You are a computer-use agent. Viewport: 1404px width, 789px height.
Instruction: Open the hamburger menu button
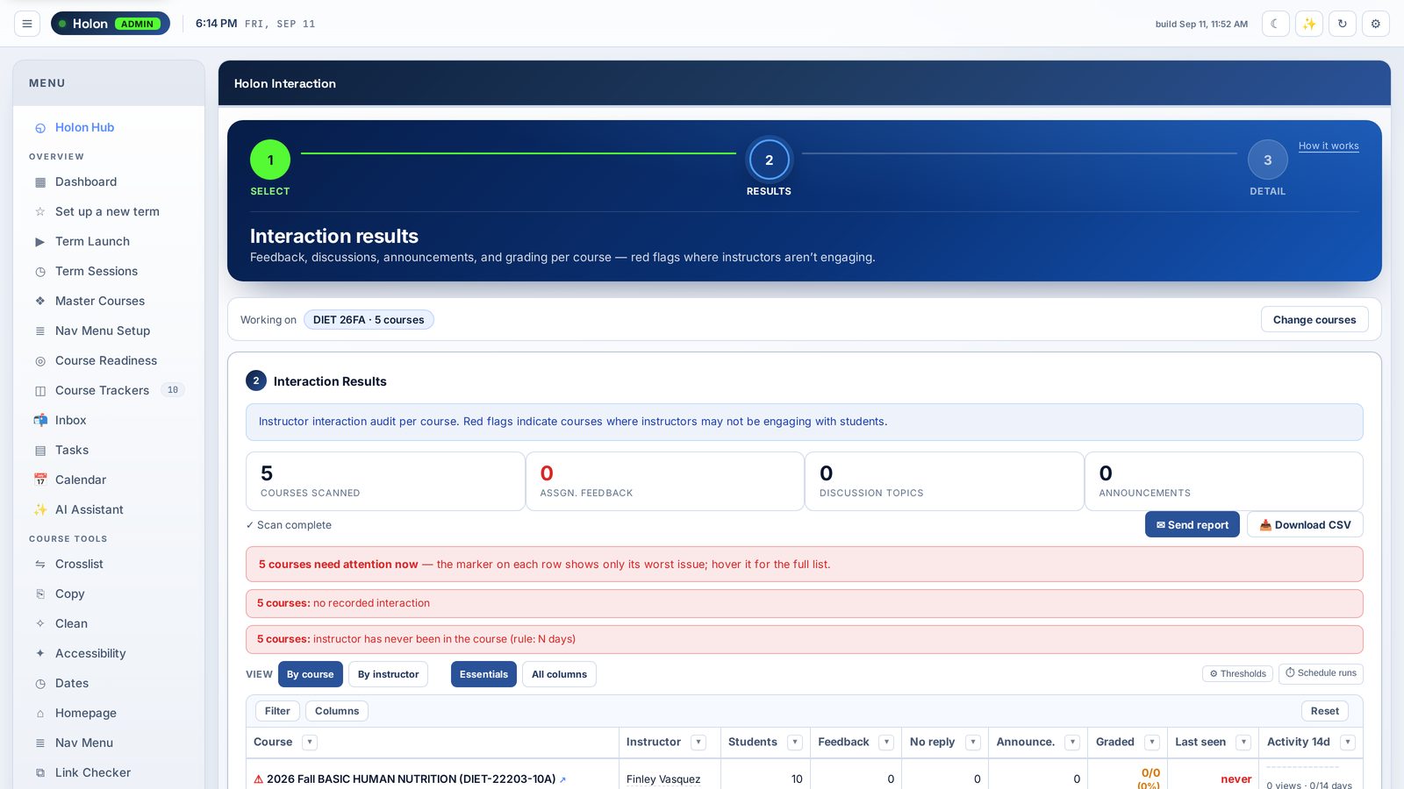pyautogui.click(x=27, y=24)
